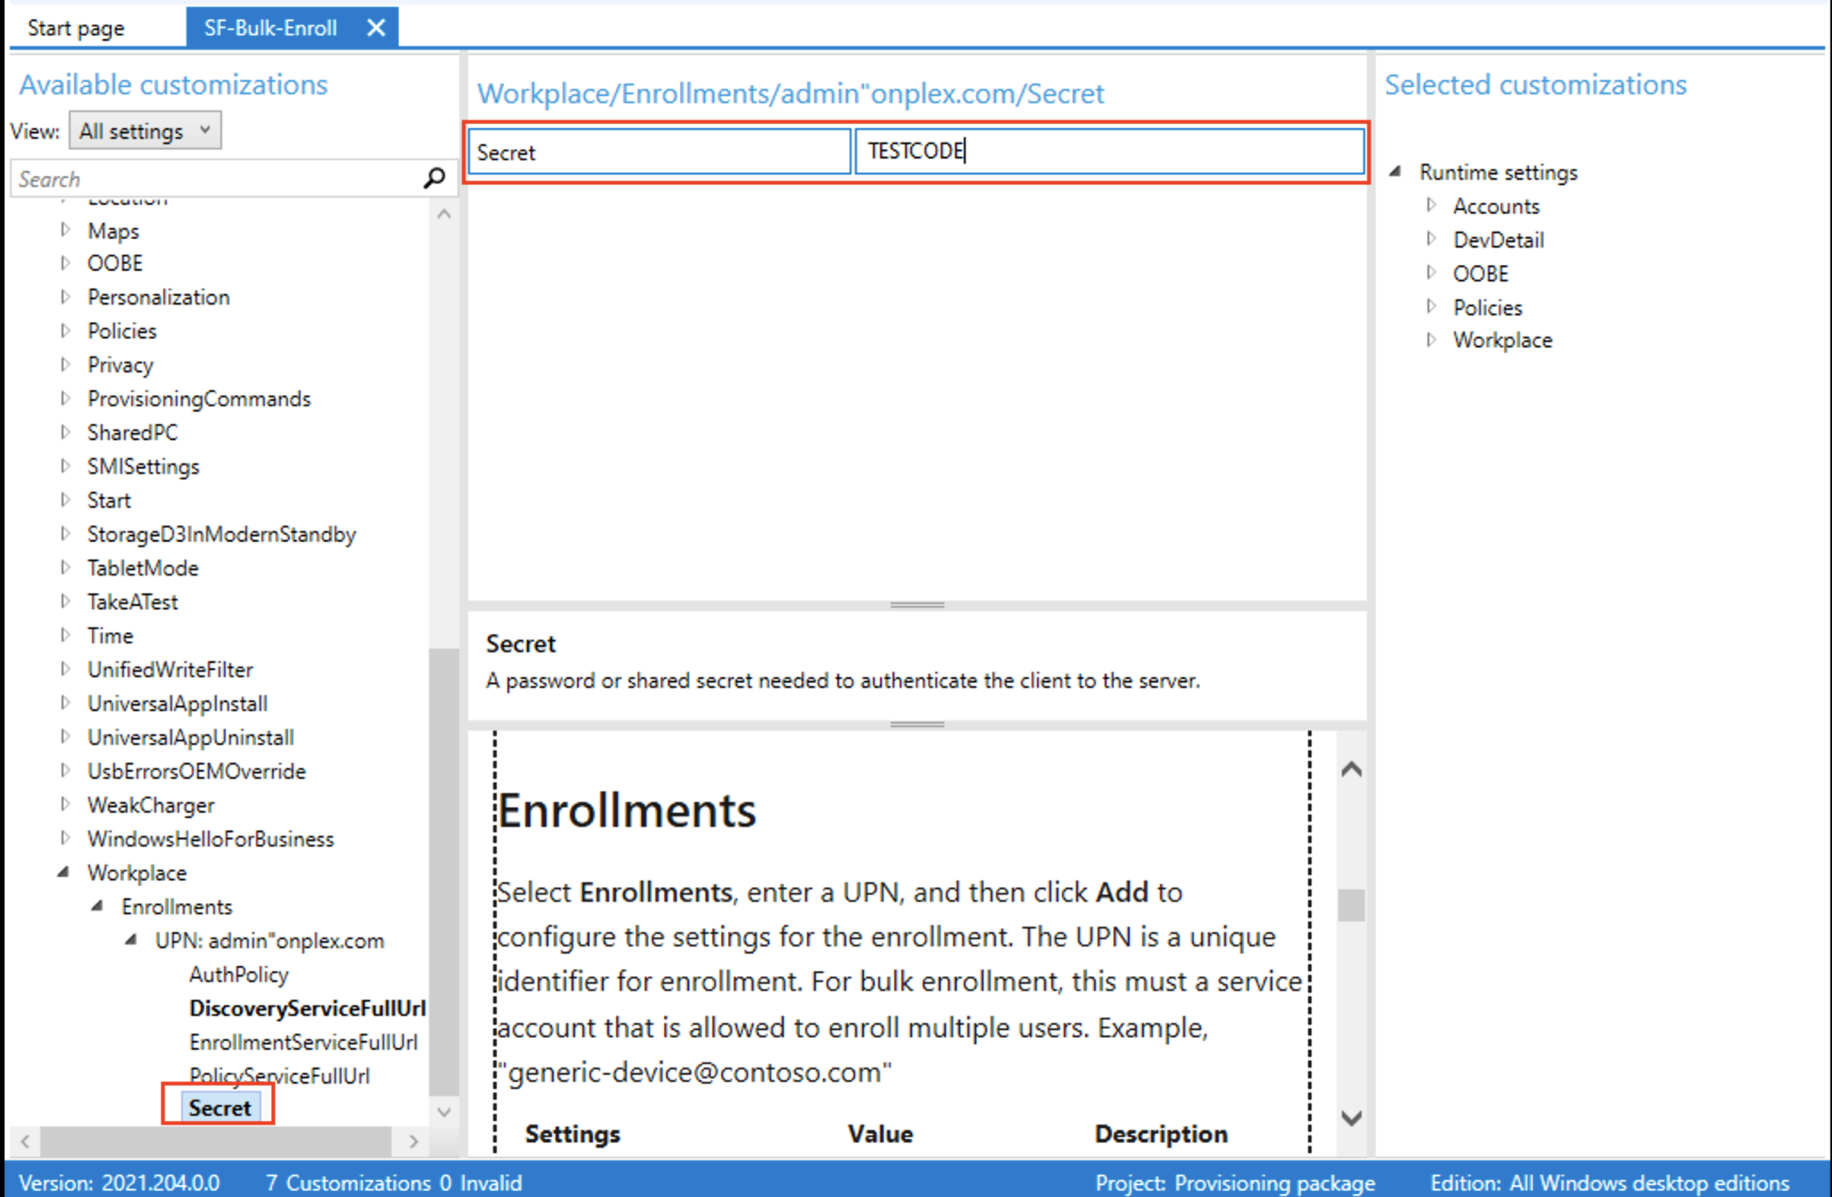Click the Secret name field

(659, 151)
